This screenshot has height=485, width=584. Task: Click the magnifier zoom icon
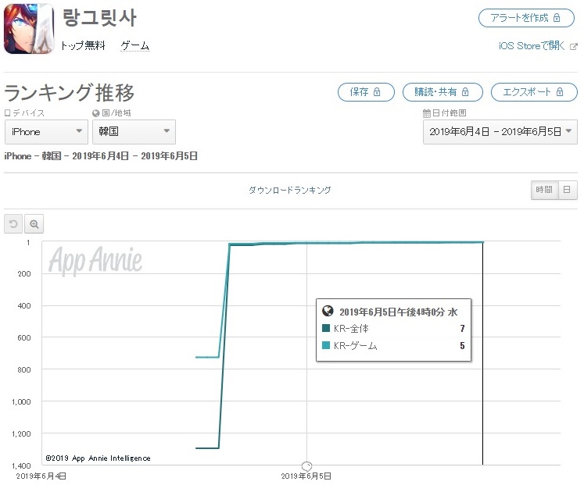tap(34, 224)
